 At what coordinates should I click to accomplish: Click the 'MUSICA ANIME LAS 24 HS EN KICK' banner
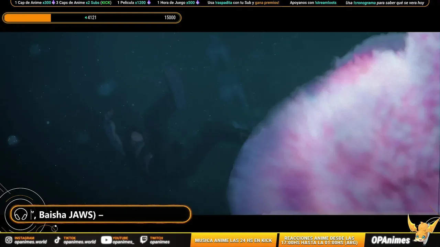tap(233, 240)
